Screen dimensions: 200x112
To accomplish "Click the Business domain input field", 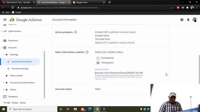I will pos(119,73).
